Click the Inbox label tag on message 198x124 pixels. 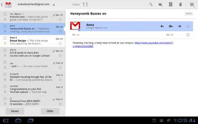(189, 13)
